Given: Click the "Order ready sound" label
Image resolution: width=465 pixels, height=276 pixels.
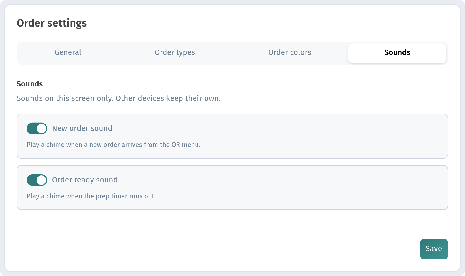Looking at the screenshot, I should pos(85,180).
